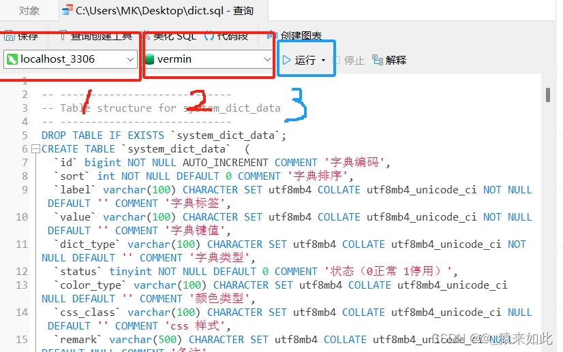Click the 美化 SQL (Beautify SQL) toolbar button
563x352 pixels.
tap(169, 35)
